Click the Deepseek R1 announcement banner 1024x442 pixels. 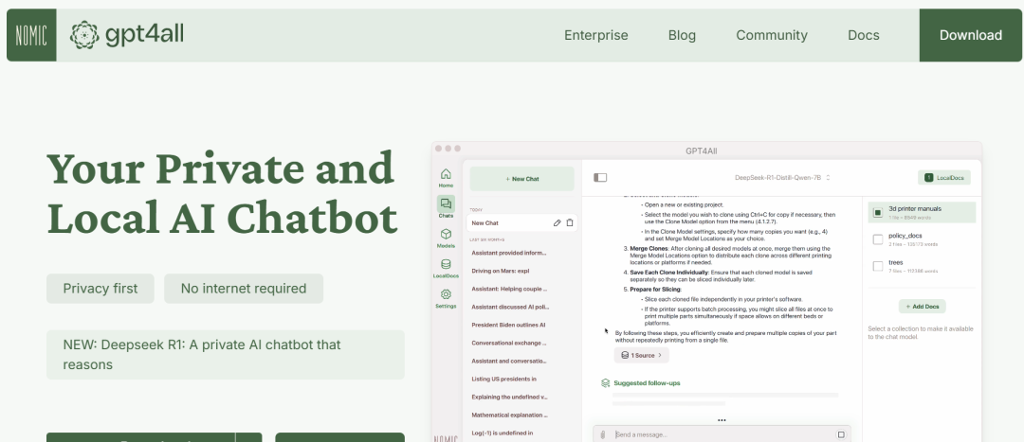(226, 355)
